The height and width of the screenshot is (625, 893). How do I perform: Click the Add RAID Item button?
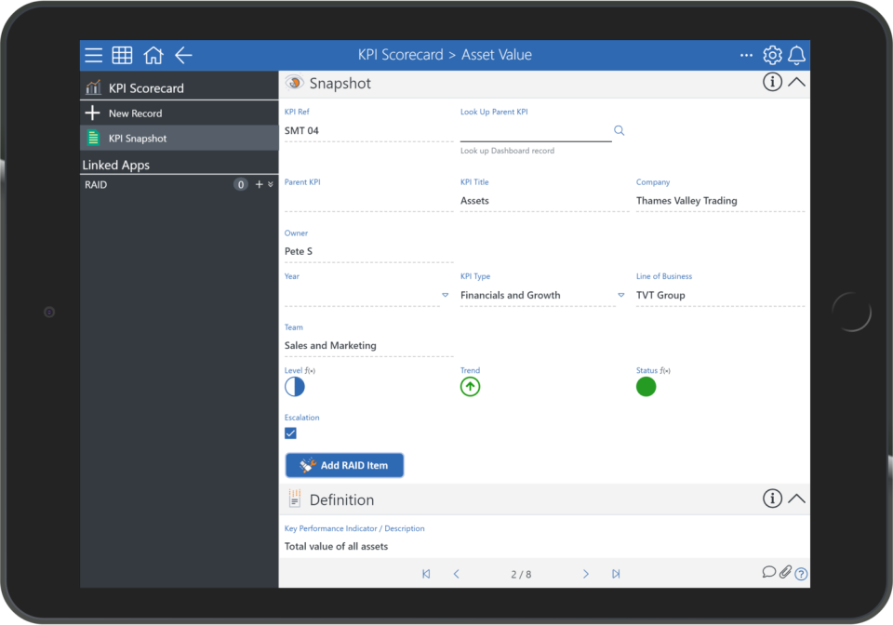(x=344, y=465)
